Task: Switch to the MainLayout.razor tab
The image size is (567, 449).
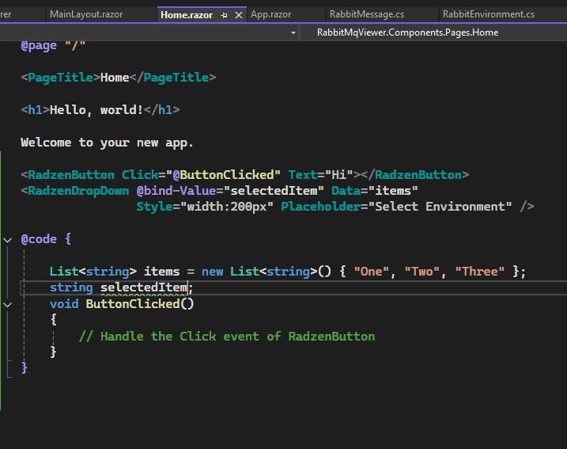Action: pyautogui.click(x=86, y=14)
